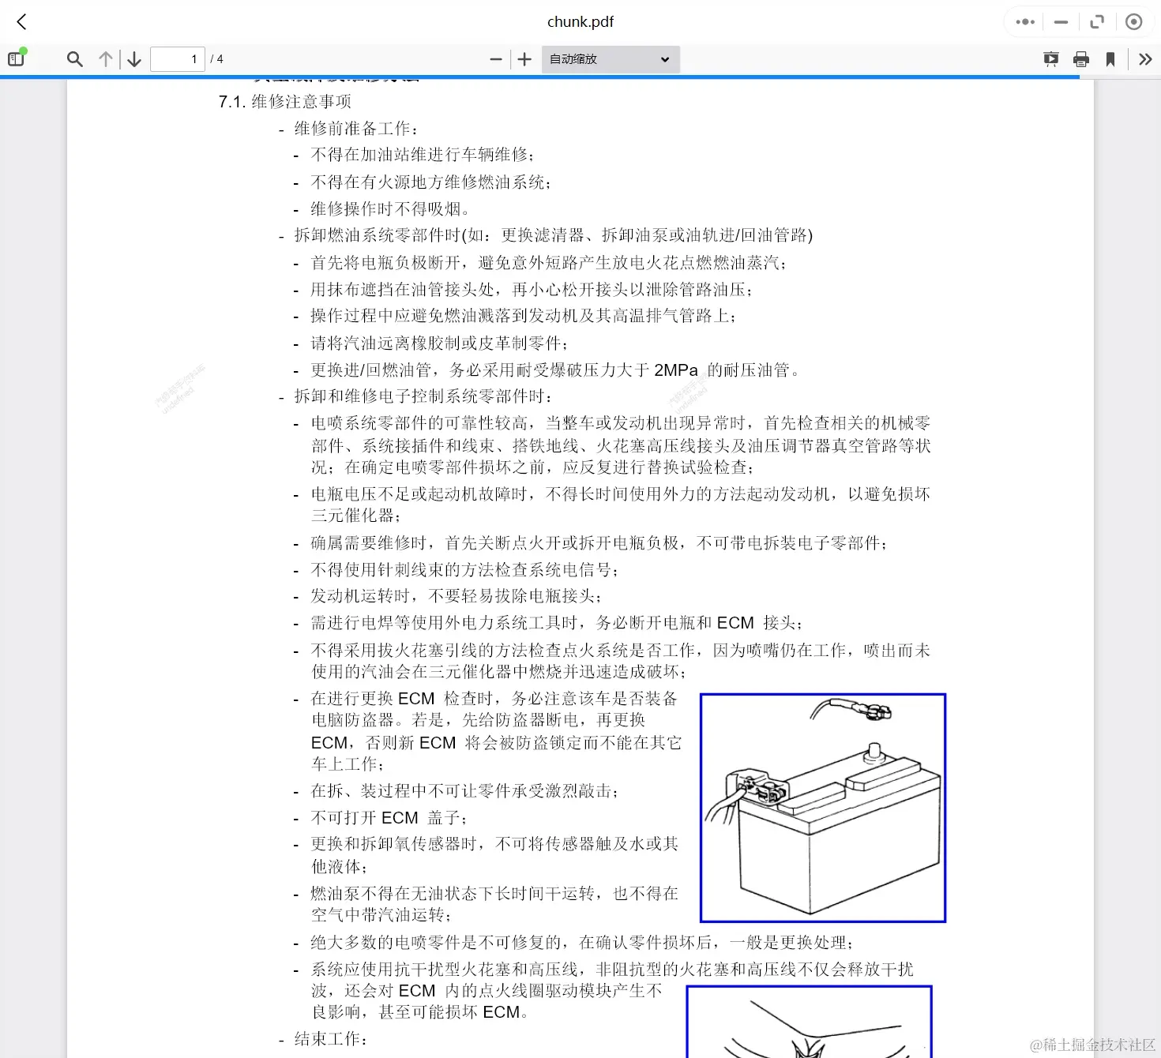The image size is (1161, 1058).
Task: Print the chunk.pdf document
Action: point(1080,58)
